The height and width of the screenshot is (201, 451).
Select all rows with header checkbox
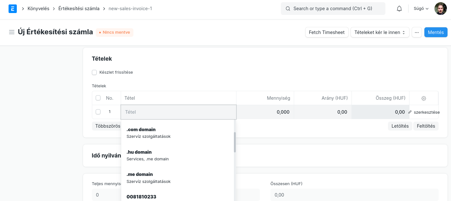pos(98,98)
